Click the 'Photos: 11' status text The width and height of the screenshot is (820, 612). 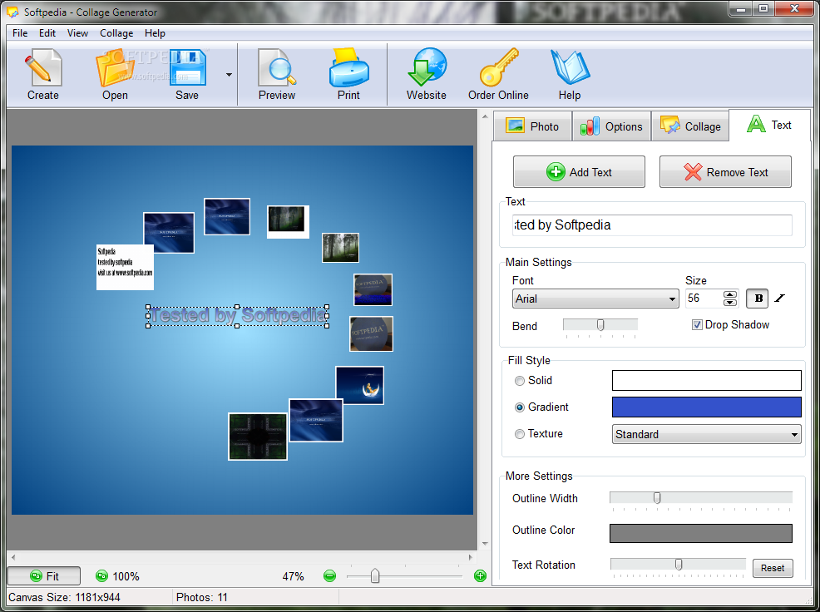(x=202, y=597)
